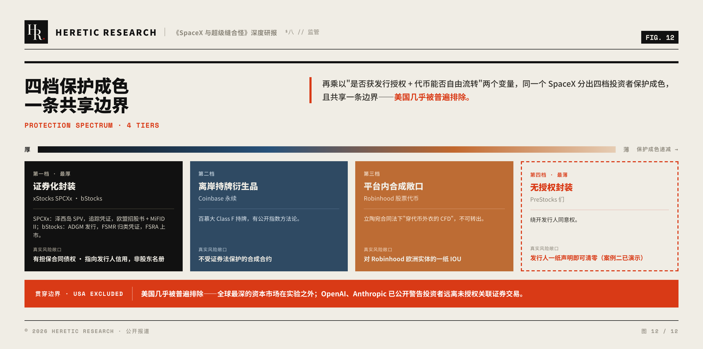The image size is (703, 349).
Task: Click the 第一档 · 最厚 tier label
Action: coord(52,174)
